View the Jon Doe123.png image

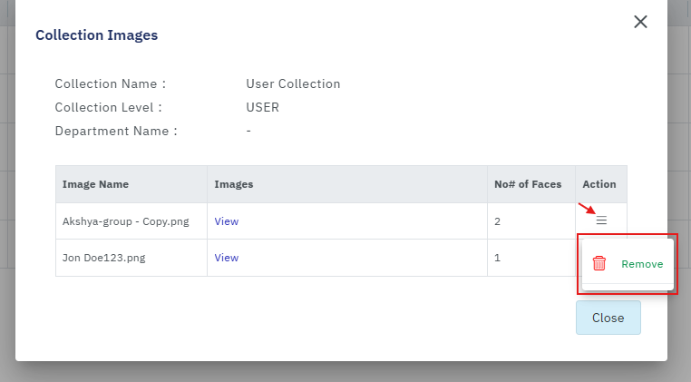pyautogui.click(x=226, y=258)
